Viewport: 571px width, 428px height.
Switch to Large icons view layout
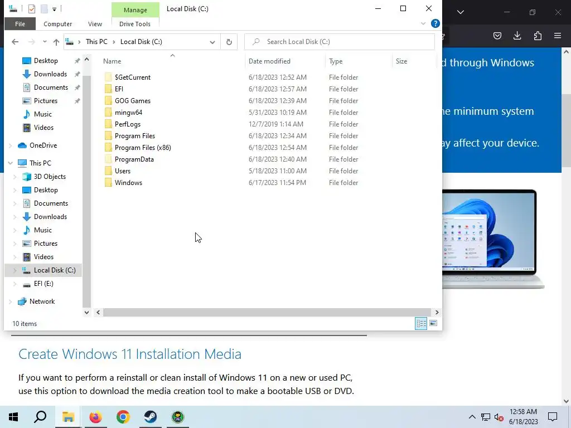(x=433, y=323)
